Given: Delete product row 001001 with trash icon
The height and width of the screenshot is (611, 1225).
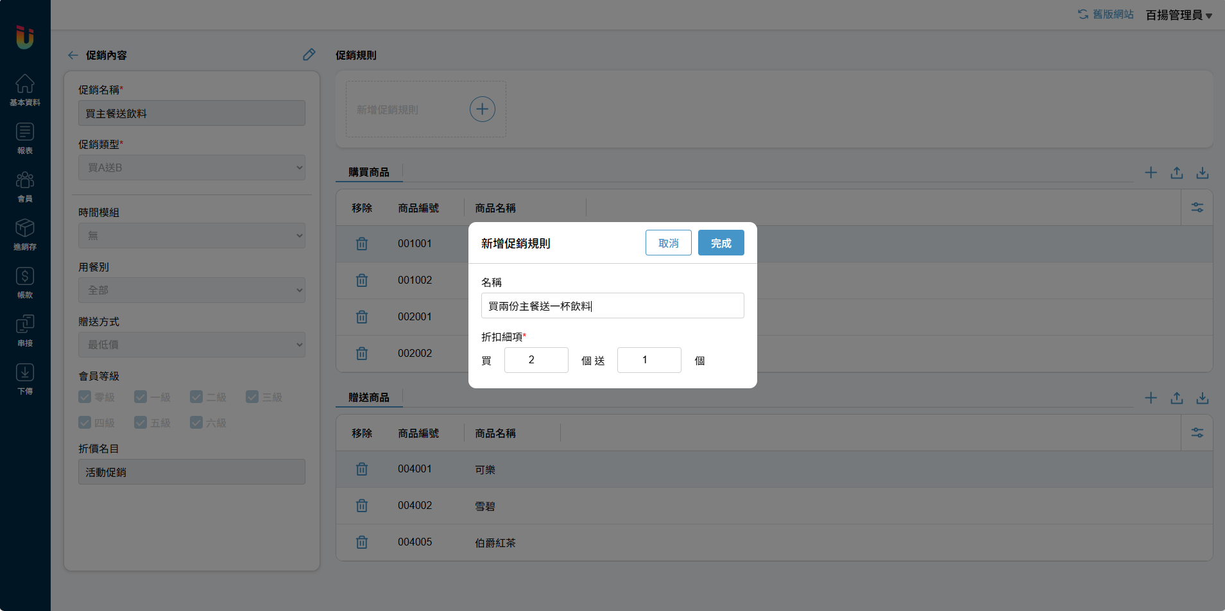Looking at the screenshot, I should tap(362, 244).
